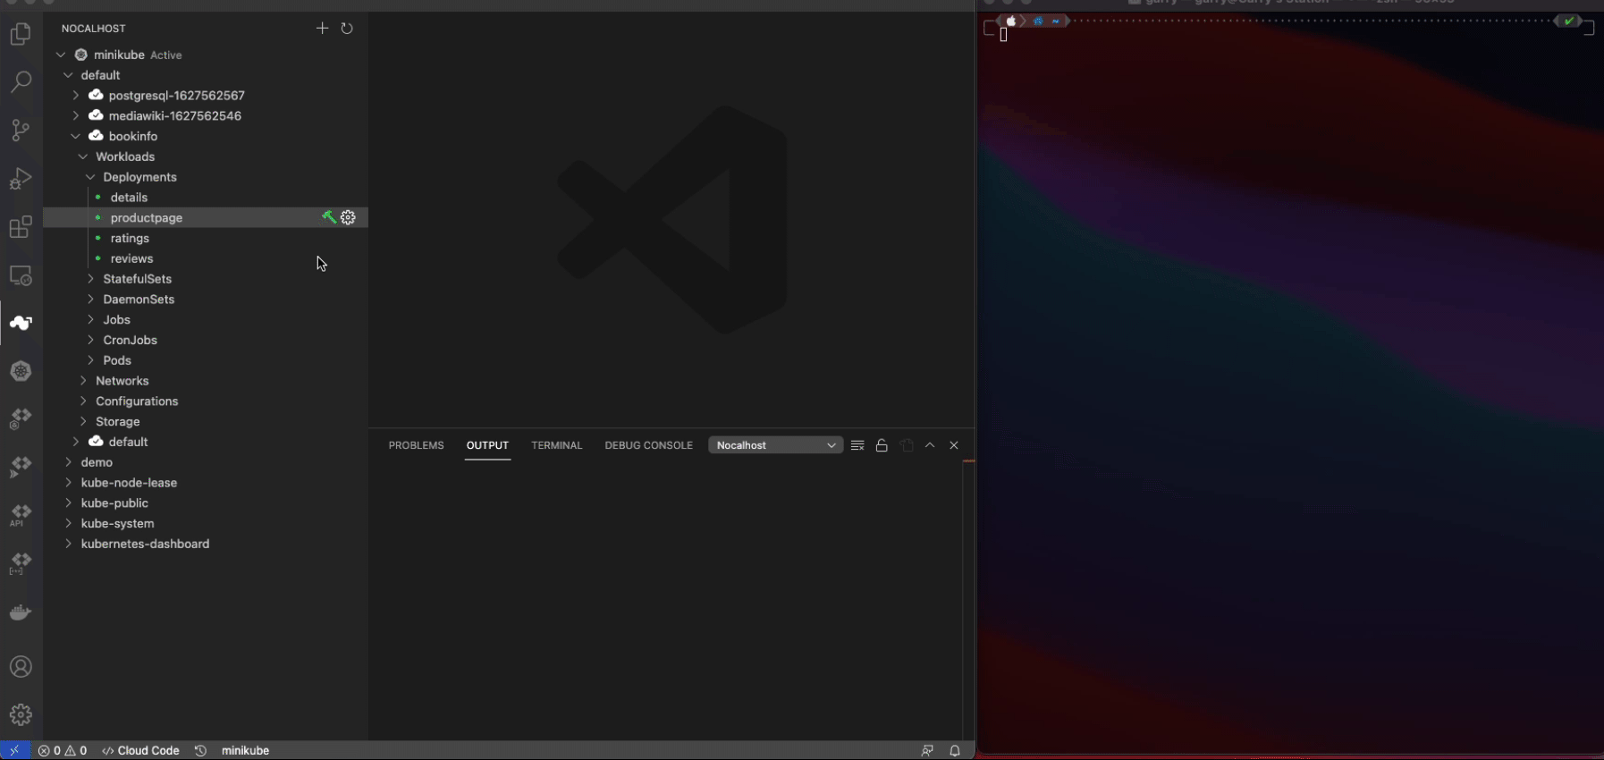Screen dimensions: 1604x760
Task: Open the Run and Debug view
Action: pyautogui.click(x=21, y=178)
